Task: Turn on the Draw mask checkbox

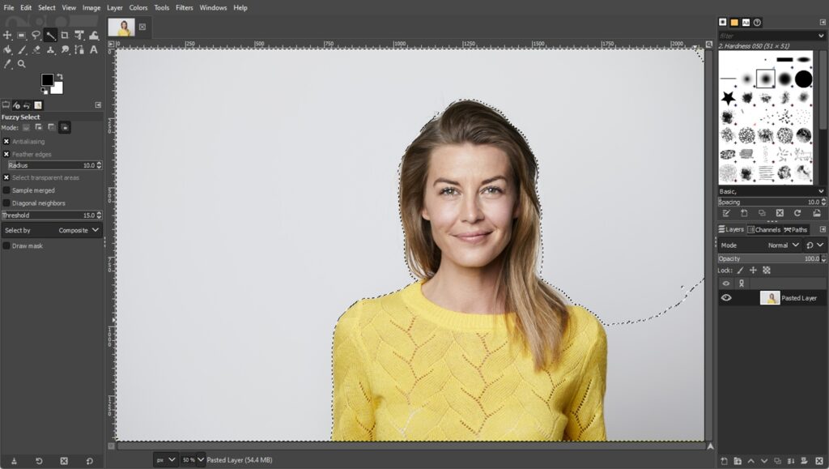Action: pos(6,245)
